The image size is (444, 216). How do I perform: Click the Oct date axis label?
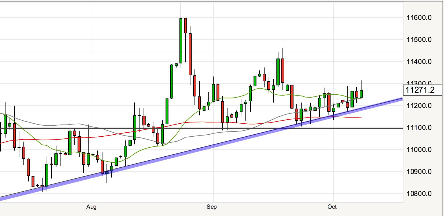point(332,207)
